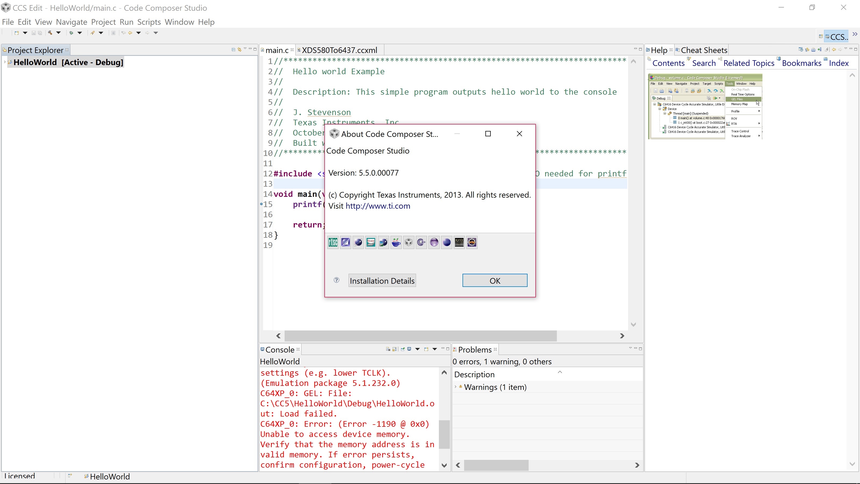Click the Search link in Help view
860x484 pixels.
point(704,63)
